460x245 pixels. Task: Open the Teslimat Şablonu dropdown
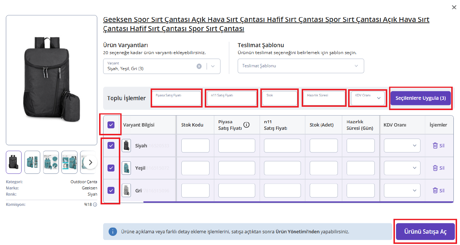301,66
